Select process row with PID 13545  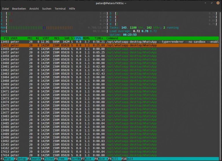tap(110, 145)
